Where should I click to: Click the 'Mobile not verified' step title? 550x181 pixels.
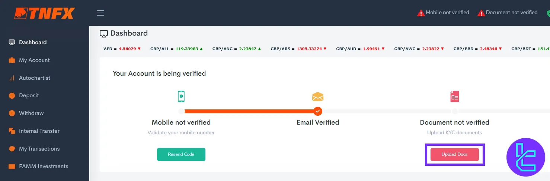pos(181,122)
